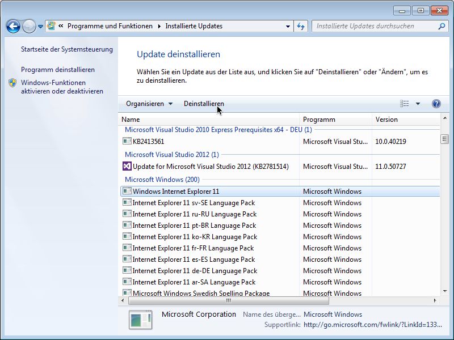The height and width of the screenshot is (340, 454).
Task: Open the Supportlink go.microsoft.com URL
Action: (x=373, y=325)
